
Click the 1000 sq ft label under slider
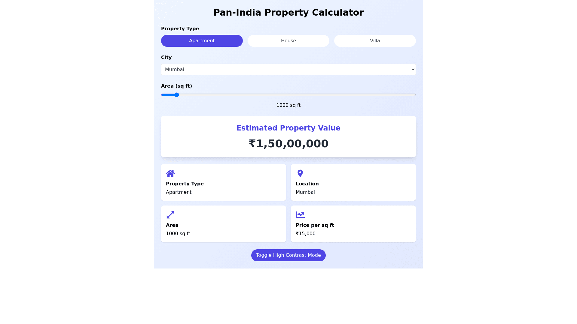[288, 105]
